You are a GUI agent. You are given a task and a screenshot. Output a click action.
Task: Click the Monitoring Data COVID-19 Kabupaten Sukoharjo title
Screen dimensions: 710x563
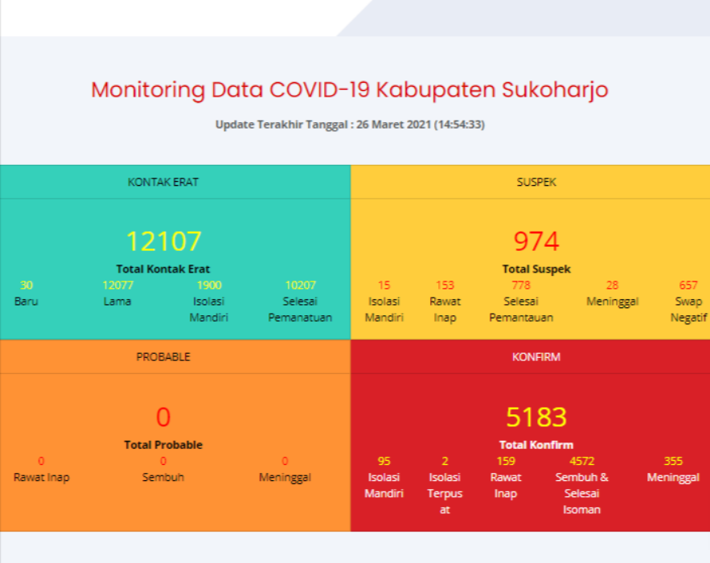349,89
